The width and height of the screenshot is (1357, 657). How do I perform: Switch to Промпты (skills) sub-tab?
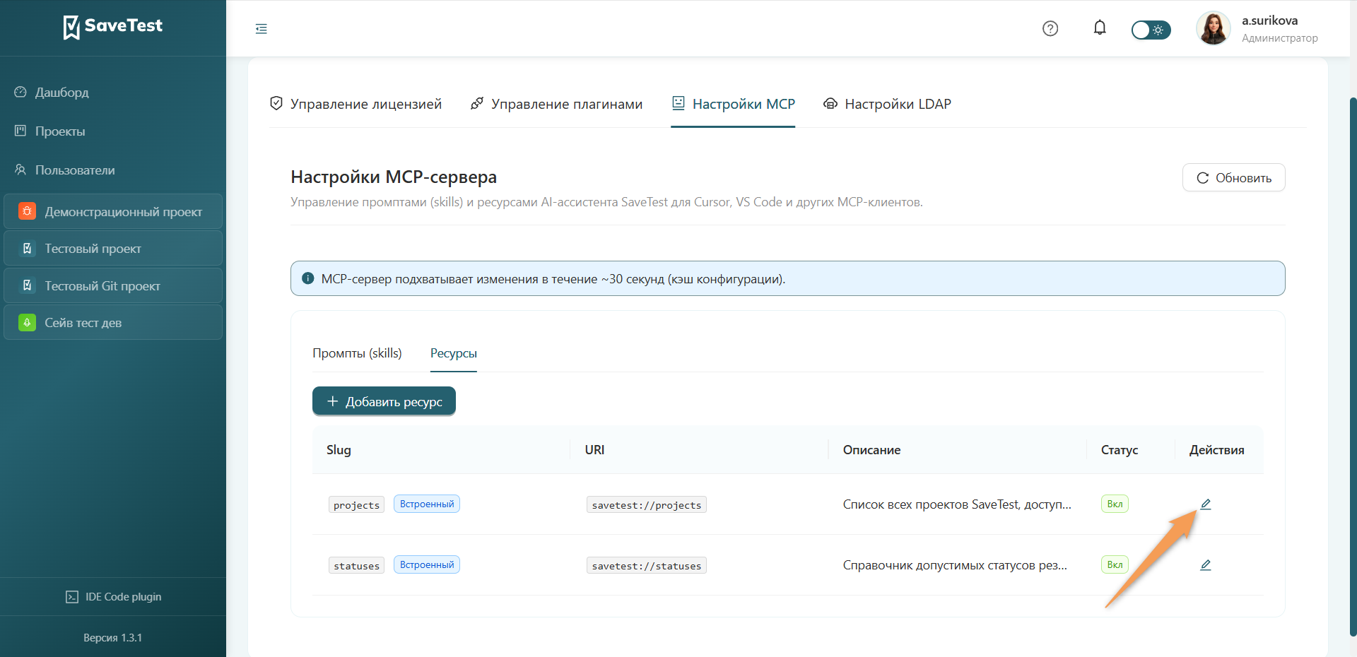click(x=357, y=353)
